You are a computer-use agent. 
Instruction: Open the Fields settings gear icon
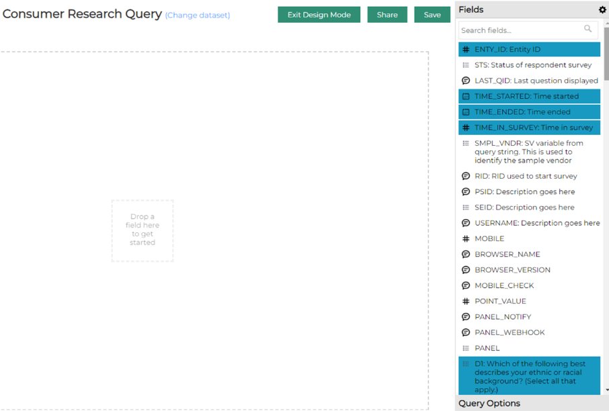(602, 10)
